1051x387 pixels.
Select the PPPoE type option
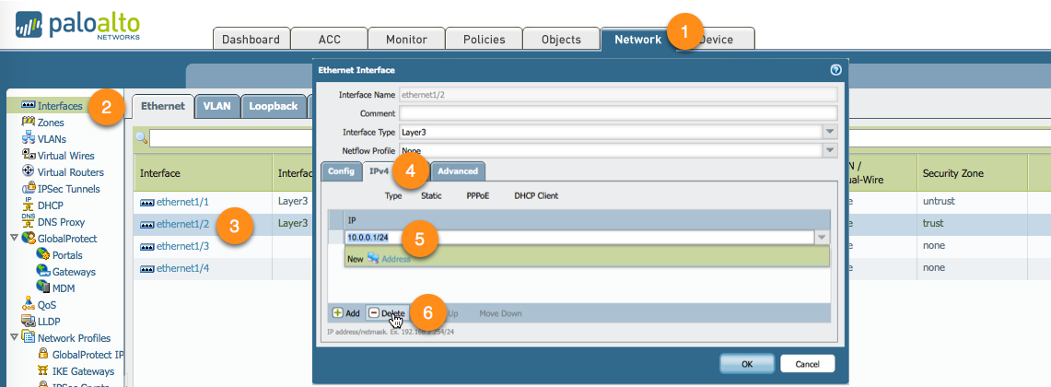pos(479,196)
